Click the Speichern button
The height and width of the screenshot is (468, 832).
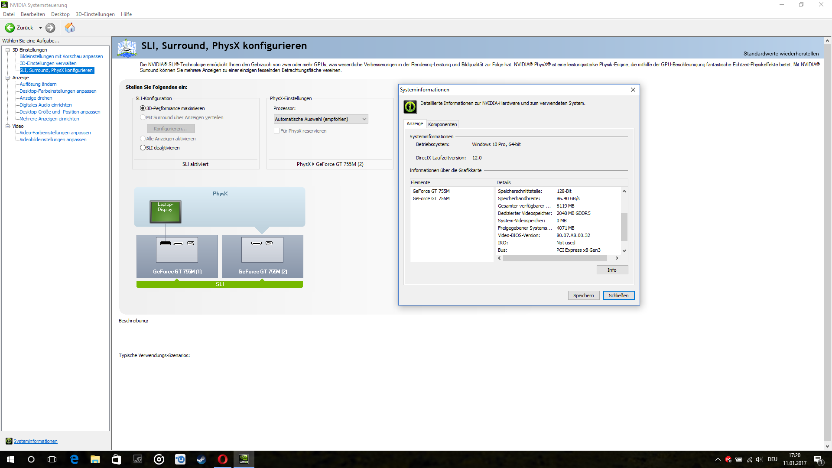[583, 296]
